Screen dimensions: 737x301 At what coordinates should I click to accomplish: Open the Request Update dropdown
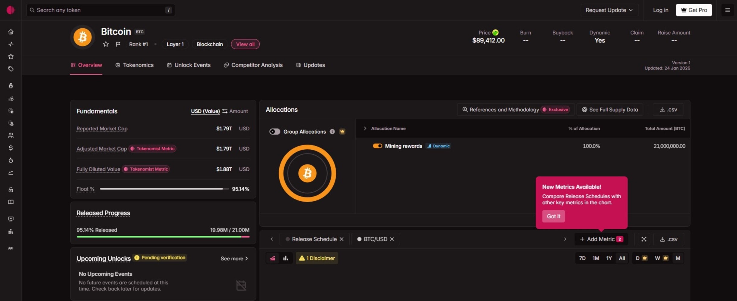[x=609, y=10]
